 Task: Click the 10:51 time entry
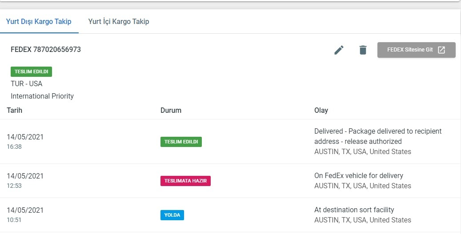tap(14, 220)
